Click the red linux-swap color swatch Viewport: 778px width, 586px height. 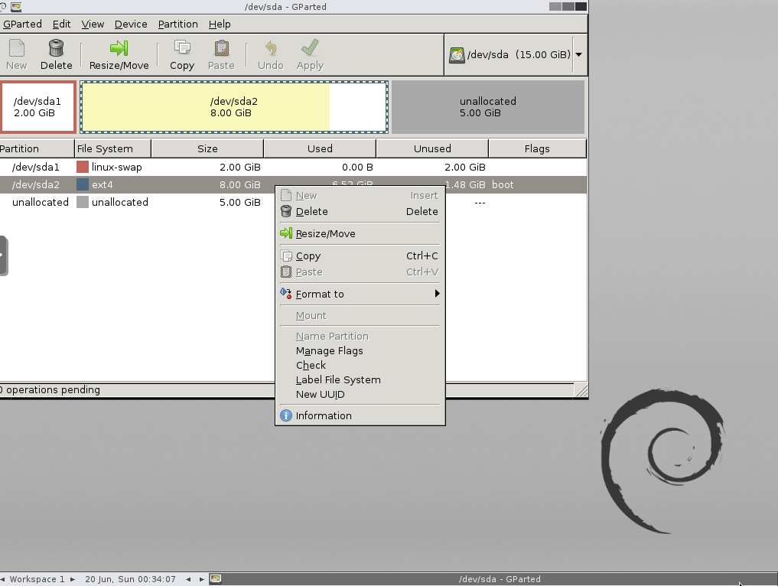(83, 168)
